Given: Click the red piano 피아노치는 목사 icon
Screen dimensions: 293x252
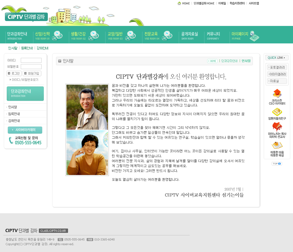Looking at the screenshot, I should coord(277,127).
